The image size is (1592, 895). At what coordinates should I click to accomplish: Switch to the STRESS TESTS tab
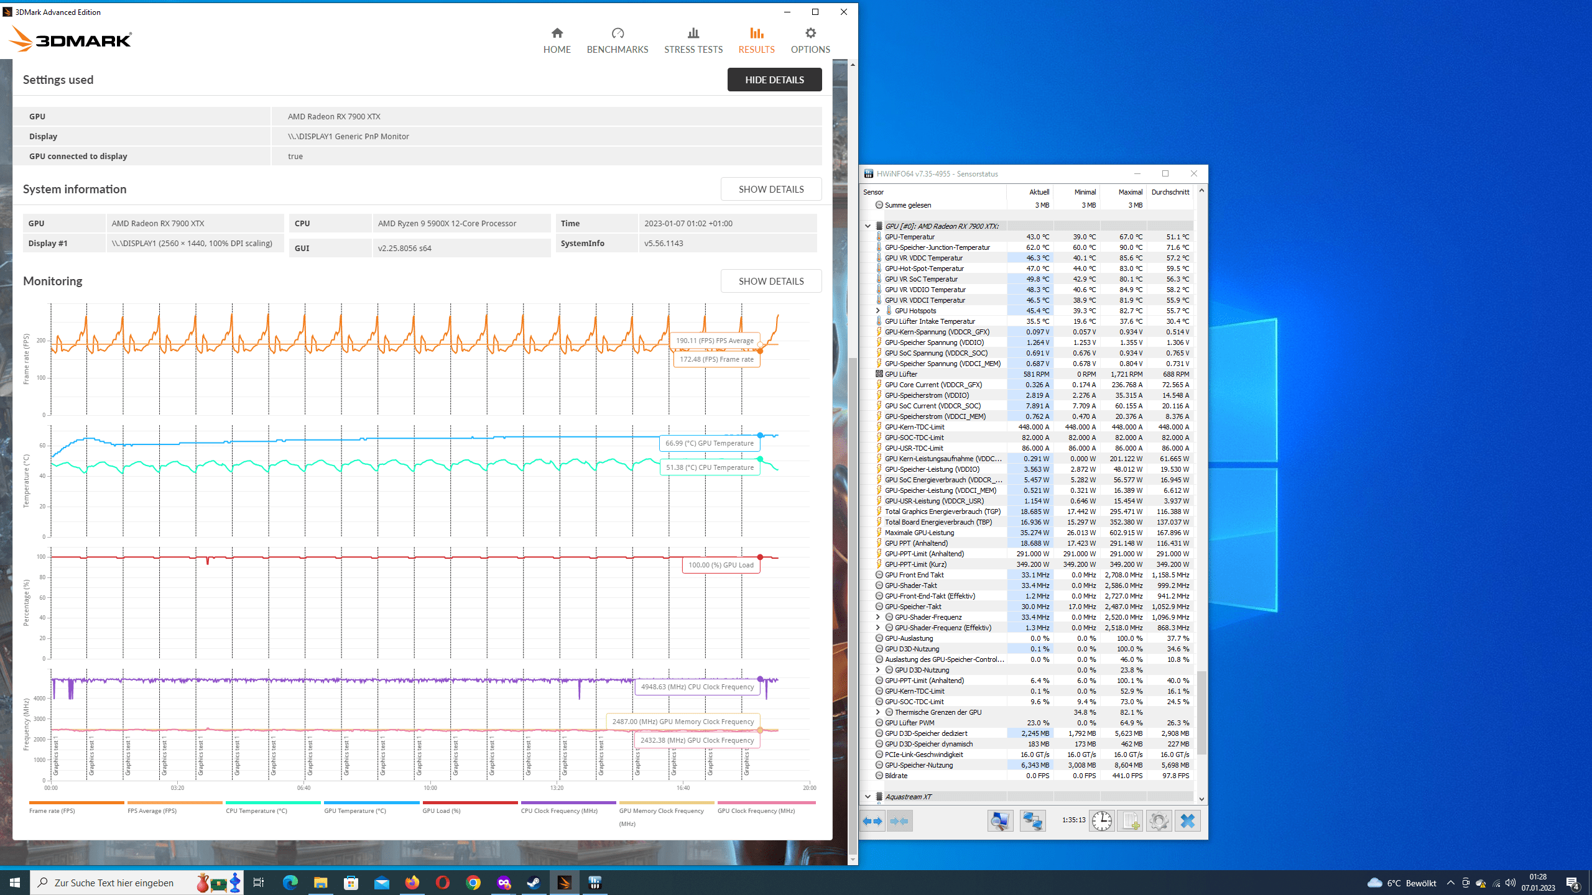(x=693, y=40)
